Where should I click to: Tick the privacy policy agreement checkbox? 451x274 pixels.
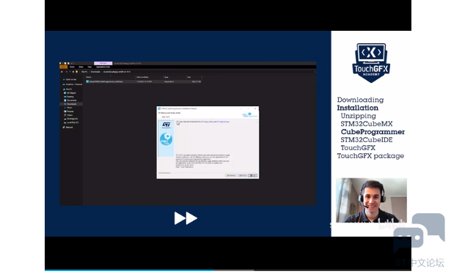tap(177, 122)
